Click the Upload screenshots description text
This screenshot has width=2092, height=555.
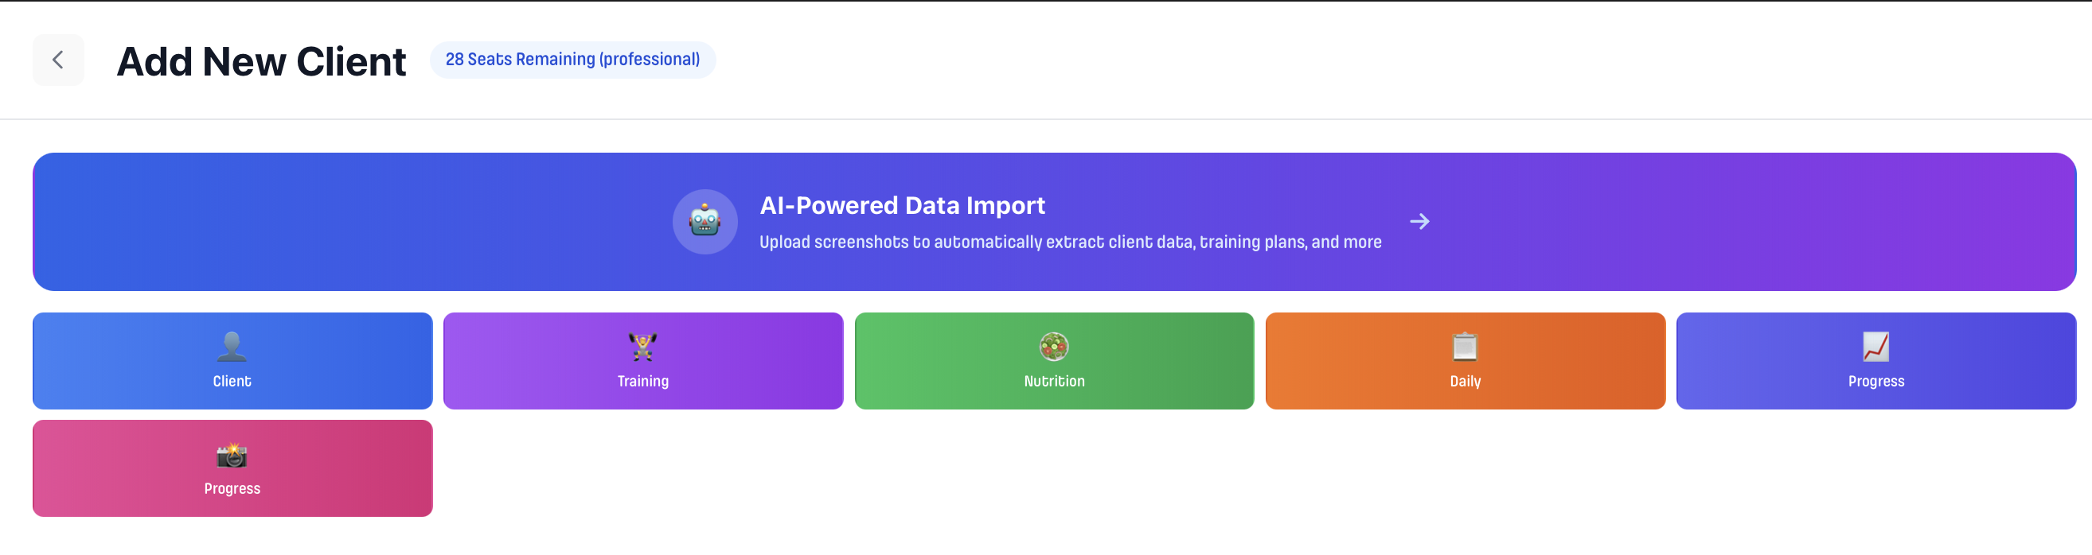point(1071,242)
